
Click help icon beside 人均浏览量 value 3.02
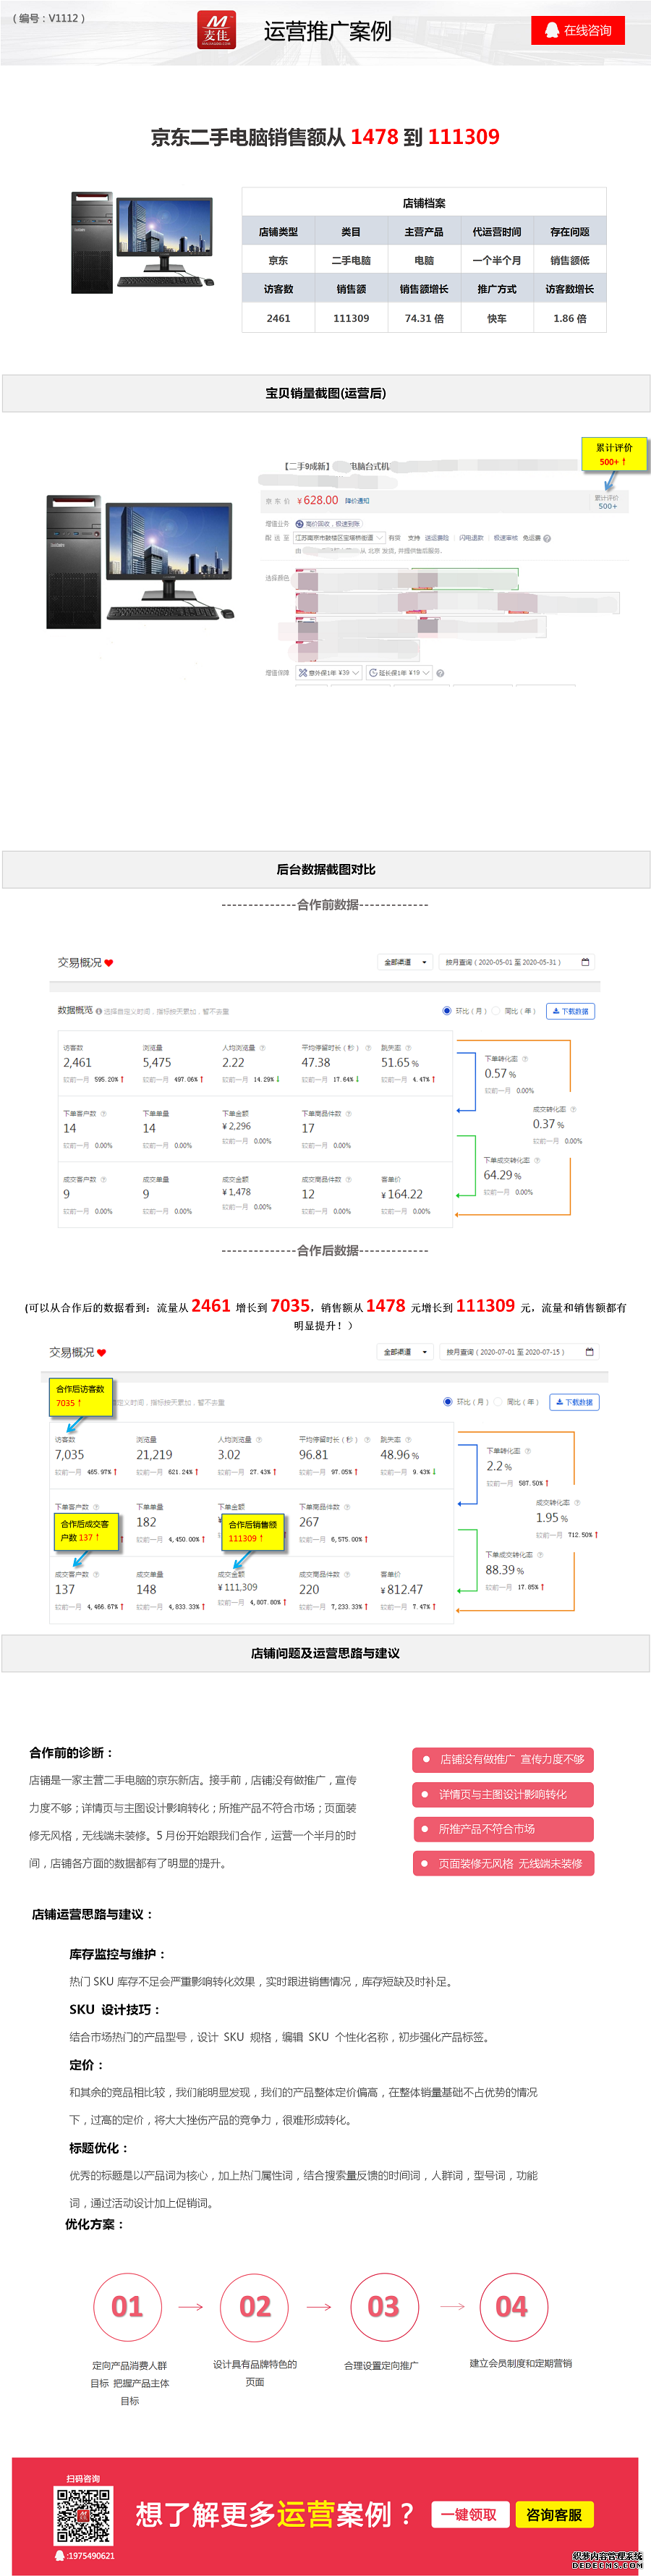pyautogui.click(x=259, y=1440)
